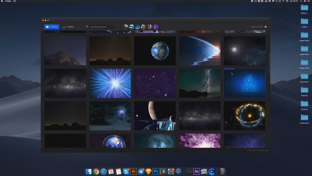The width and height of the screenshot is (312, 176).
Task: Open the Wi-Fi menu in the menu bar
Action: [x=283, y=1]
